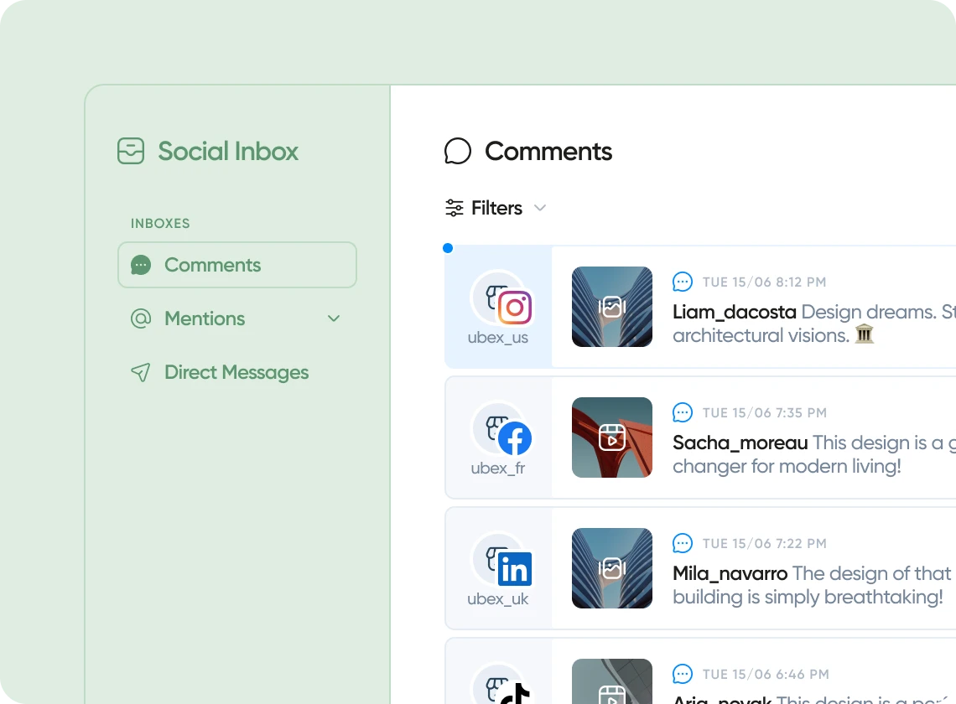
Task: Click the LinkedIn badge on ubex_uk
Action: pyautogui.click(x=515, y=569)
